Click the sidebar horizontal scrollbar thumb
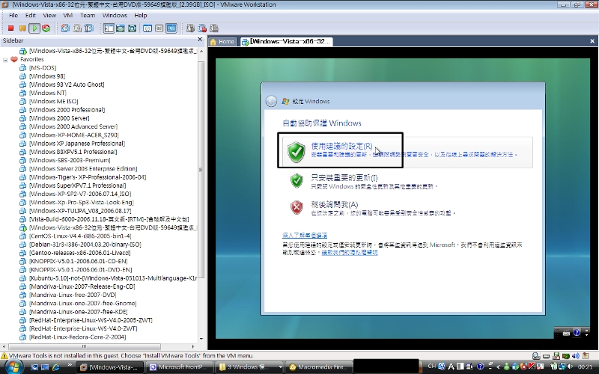Screen dimensions: 599x374 (84, 346)
